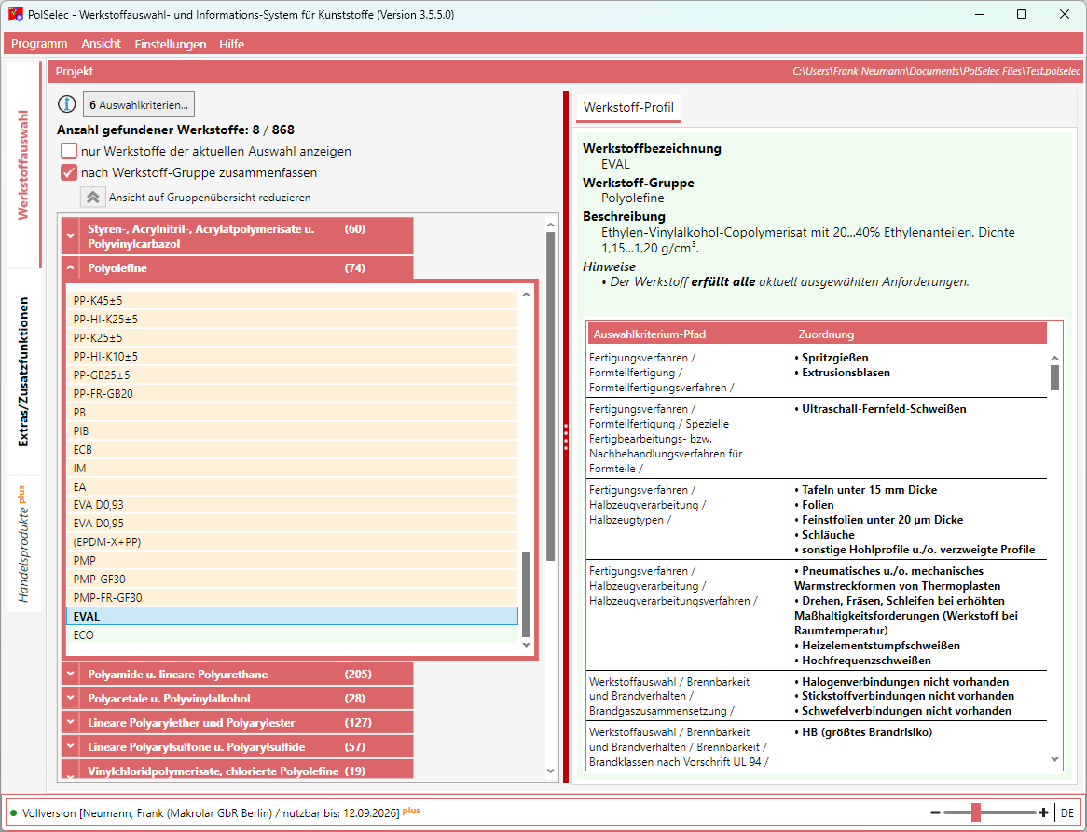Select material PMP-FR-GF30
Screen dimensions: 1087x832
tap(293, 598)
